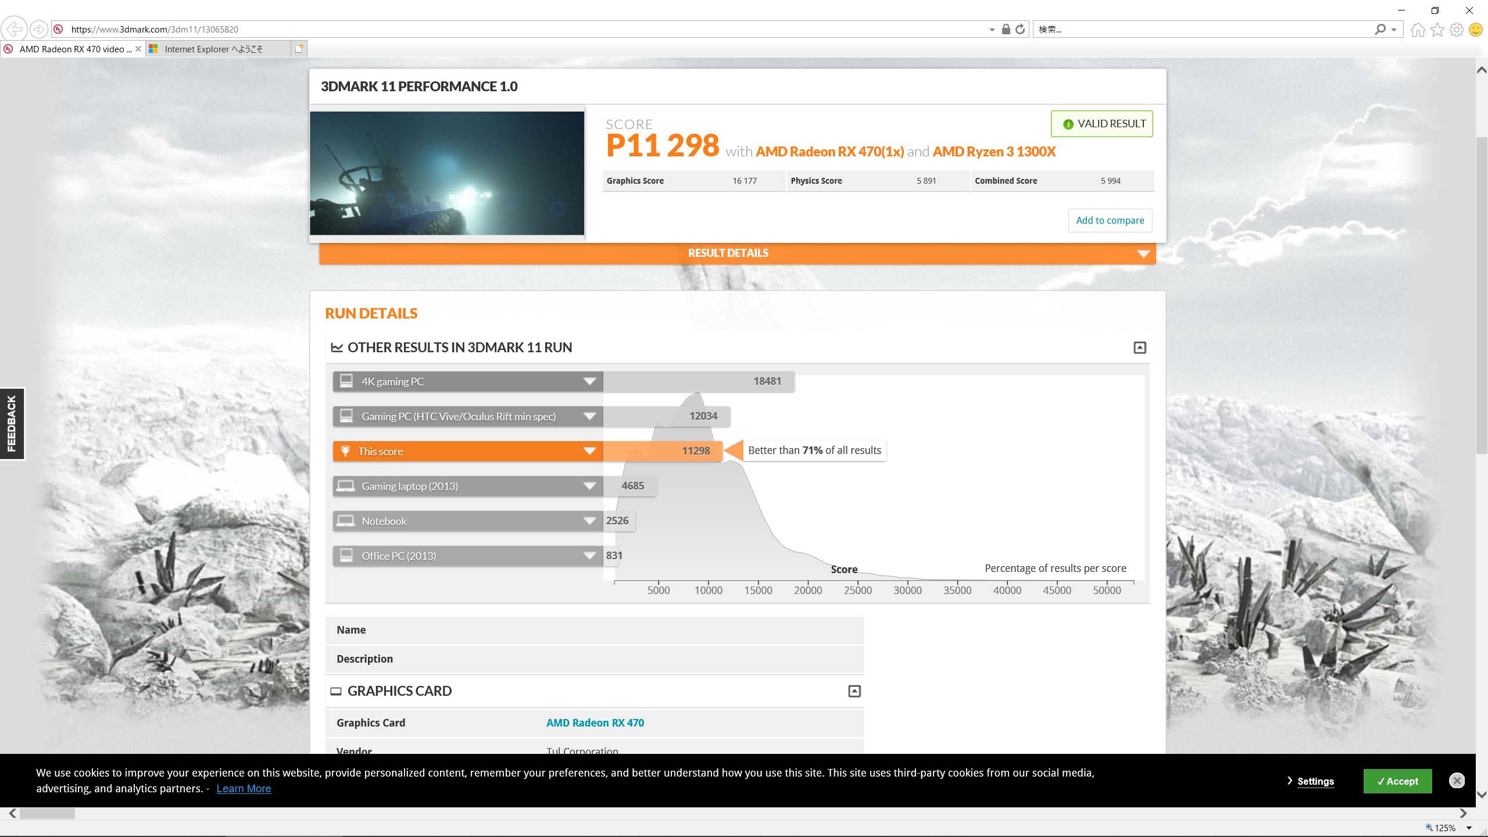
Task: Click the Add to compare button
Action: [x=1110, y=220]
